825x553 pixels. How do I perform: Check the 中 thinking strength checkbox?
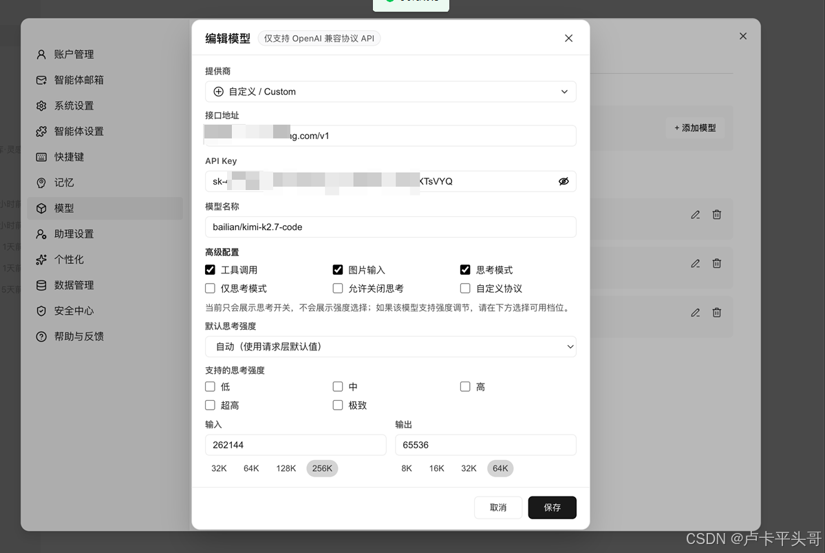coord(338,386)
